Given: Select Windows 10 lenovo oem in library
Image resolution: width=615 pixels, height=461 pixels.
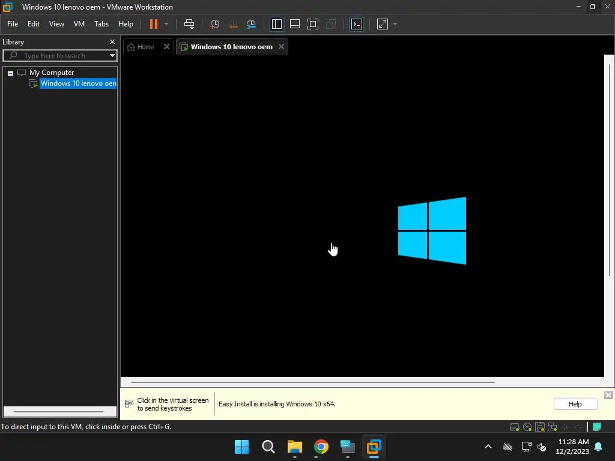Looking at the screenshot, I should click(78, 83).
